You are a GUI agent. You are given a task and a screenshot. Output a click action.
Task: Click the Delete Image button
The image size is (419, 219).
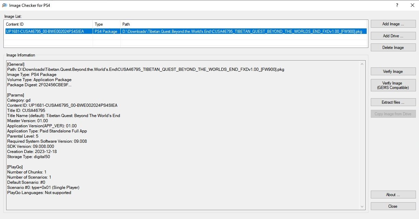point(393,48)
